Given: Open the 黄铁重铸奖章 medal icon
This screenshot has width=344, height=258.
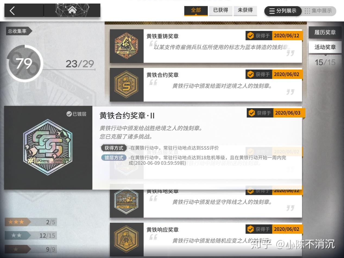Looking at the screenshot, I should click(126, 46).
